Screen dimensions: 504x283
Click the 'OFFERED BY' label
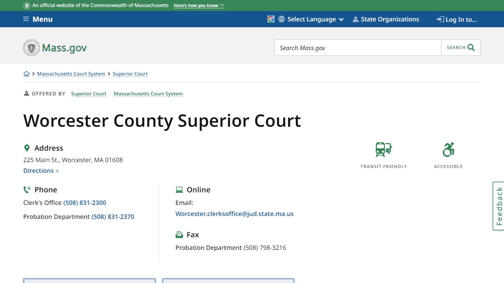click(x=49, y=94)
